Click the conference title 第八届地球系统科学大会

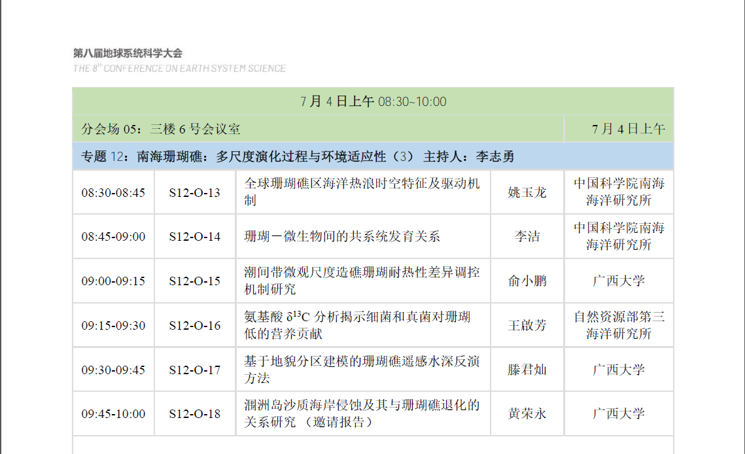pos(128,53)
